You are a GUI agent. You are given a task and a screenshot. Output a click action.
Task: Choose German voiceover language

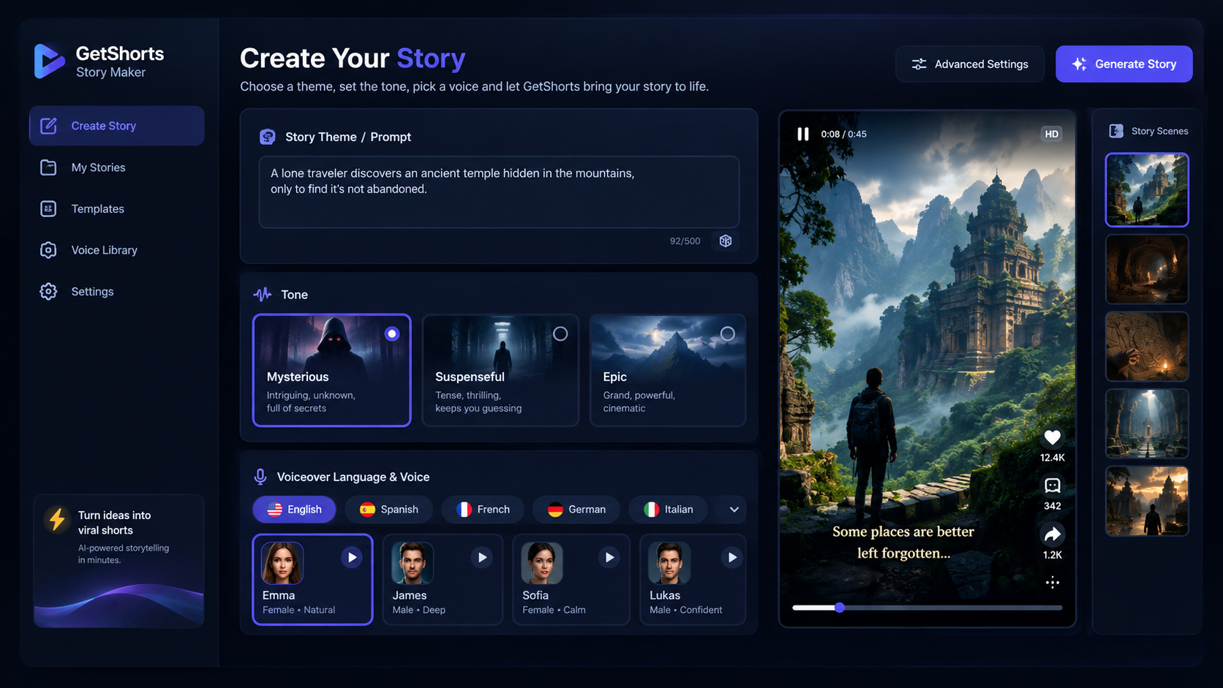point(576,510)
